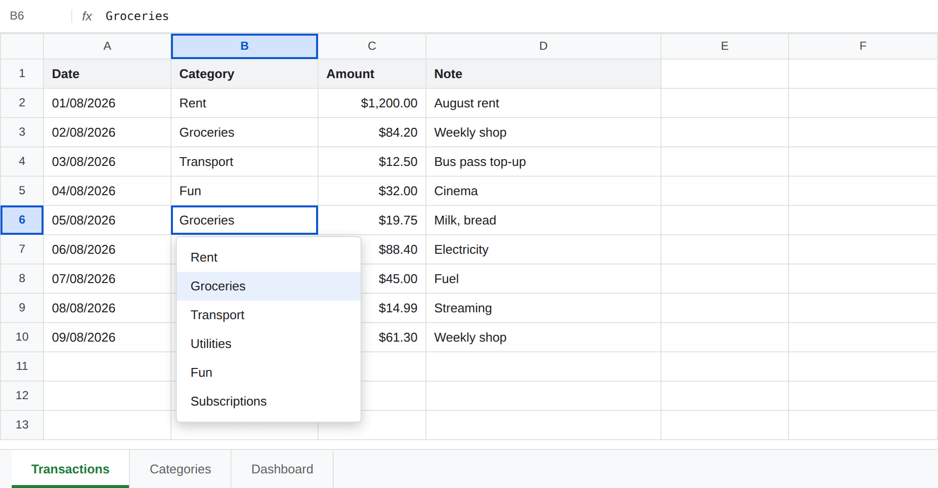The image size is (938, 488).
Task: Click the Groceries cell in row 3
Action: click(244, 132)
